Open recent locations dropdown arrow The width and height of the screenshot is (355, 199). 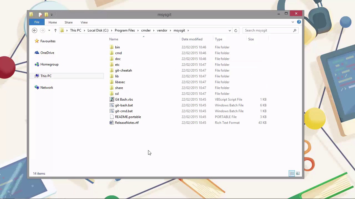coord(49,30)
